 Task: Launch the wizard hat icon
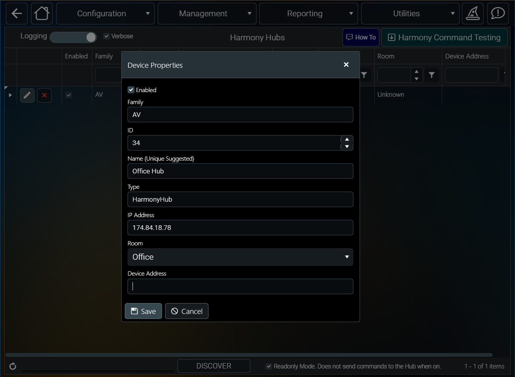473,14
